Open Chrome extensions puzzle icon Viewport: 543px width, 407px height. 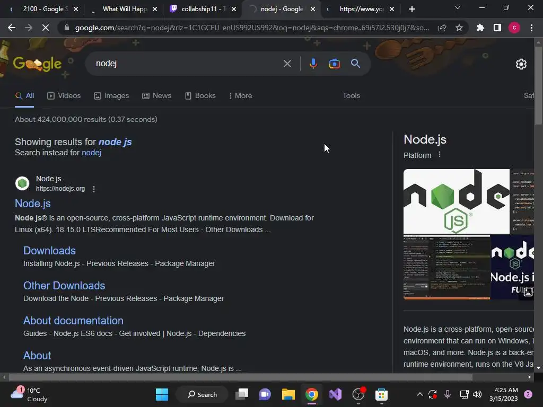coord(480,28)
